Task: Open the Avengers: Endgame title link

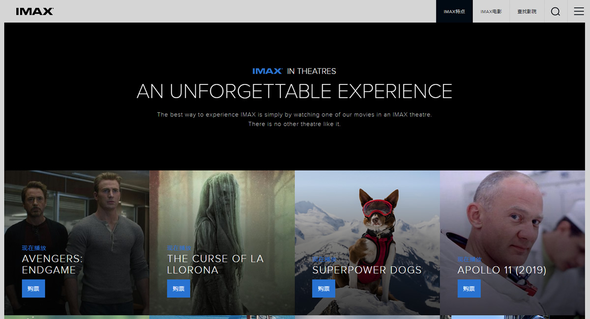Action: click(53, 264)
